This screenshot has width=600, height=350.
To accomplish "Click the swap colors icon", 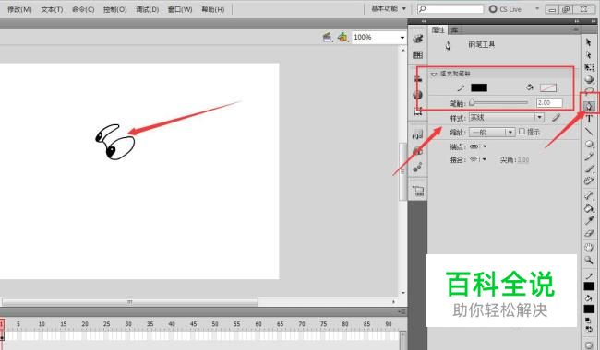I will tap(588, 329).
